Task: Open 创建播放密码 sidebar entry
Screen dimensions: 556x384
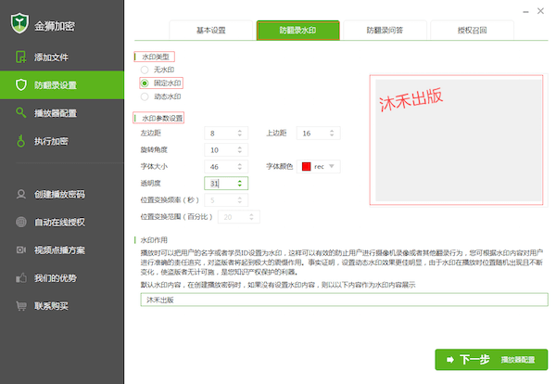Action: [x=62, y=194]
